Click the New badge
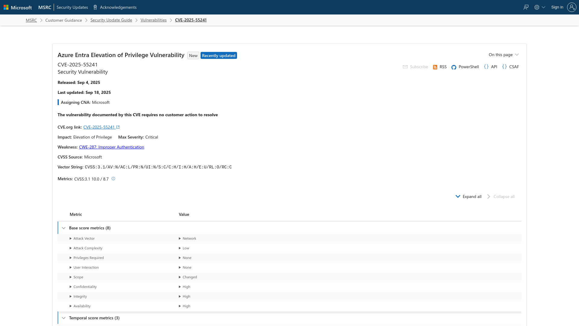579x326 pixels. pyautogui.click(x=193, y=56)
